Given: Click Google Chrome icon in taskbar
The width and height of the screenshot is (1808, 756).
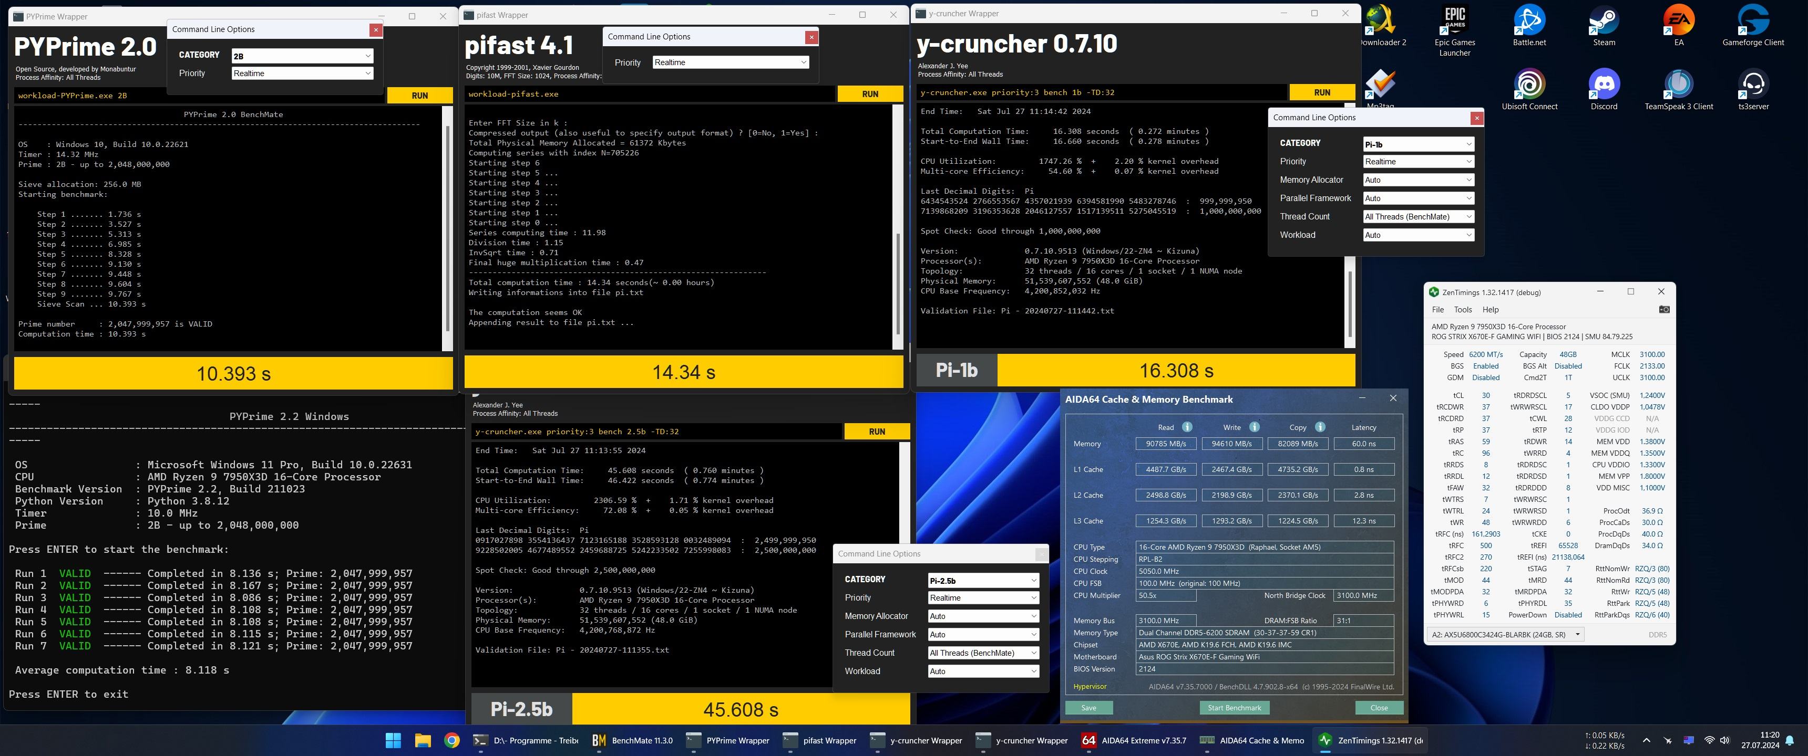Looking at the screenshot, I should point(452,740).
